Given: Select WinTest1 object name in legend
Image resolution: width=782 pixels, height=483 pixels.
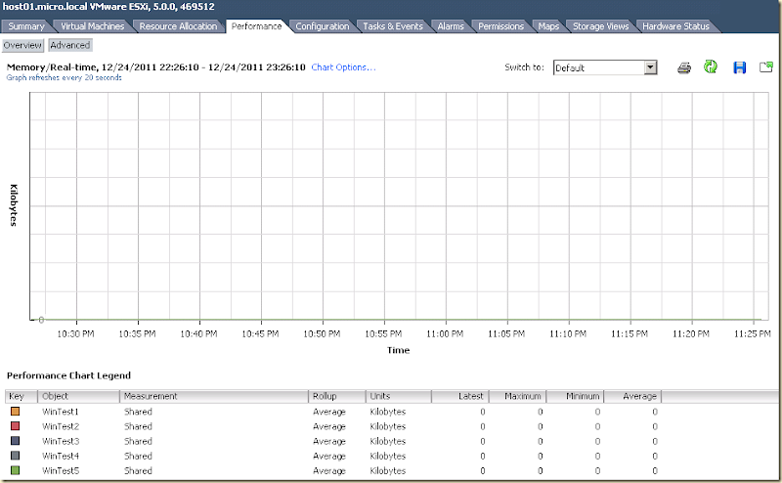Looking at the screenshot, I should click(61, 412).
